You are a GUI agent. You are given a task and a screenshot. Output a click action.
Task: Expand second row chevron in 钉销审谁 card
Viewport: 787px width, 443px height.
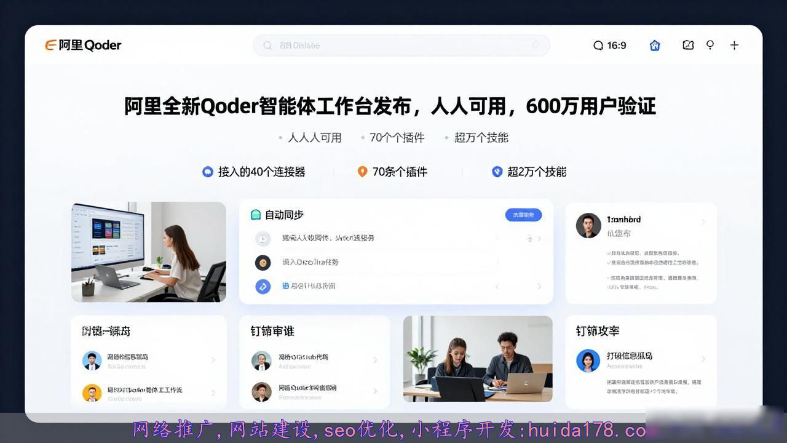(x=375, y=391)
